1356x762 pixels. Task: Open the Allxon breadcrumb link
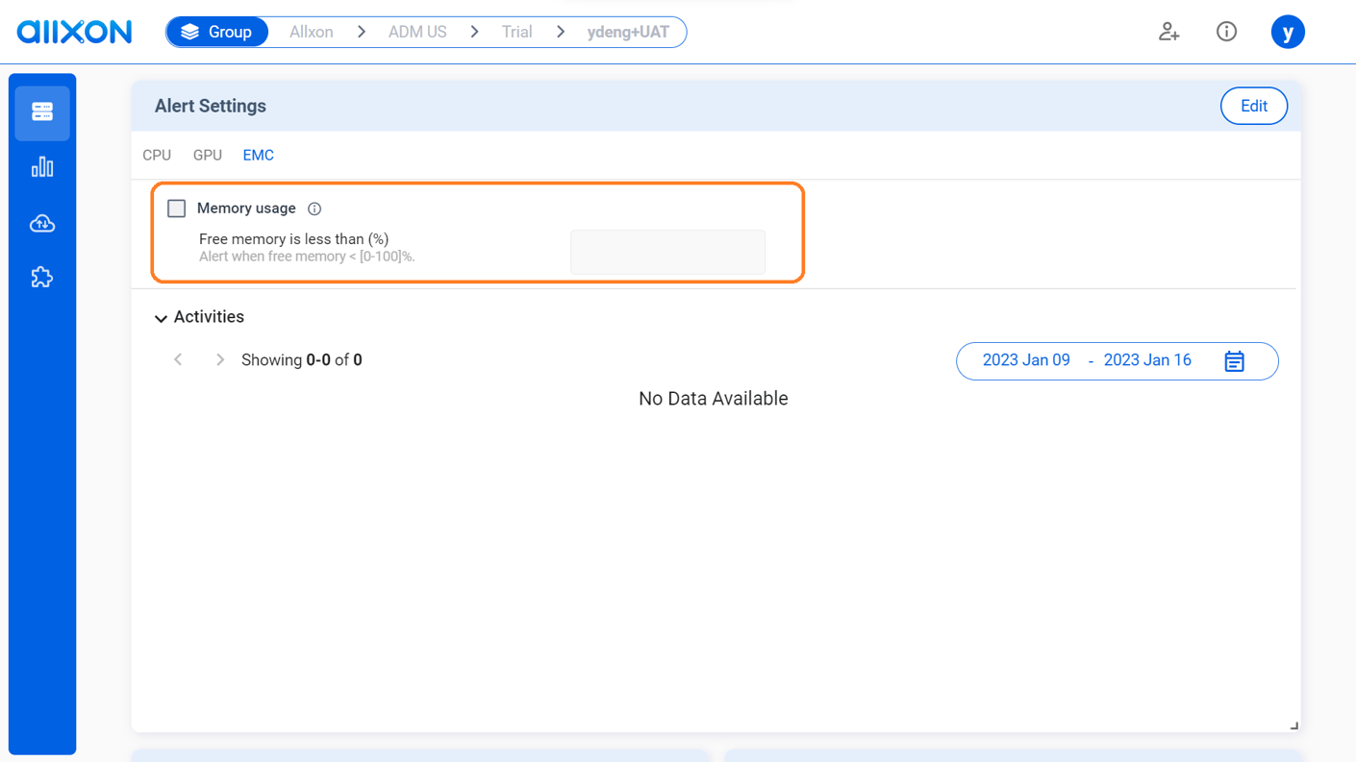click(x=311, y=31)
